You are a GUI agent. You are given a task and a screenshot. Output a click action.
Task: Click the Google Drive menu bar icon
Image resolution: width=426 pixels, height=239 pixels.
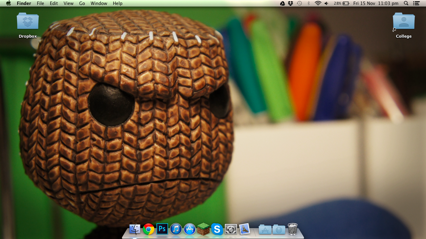[283, 3]
